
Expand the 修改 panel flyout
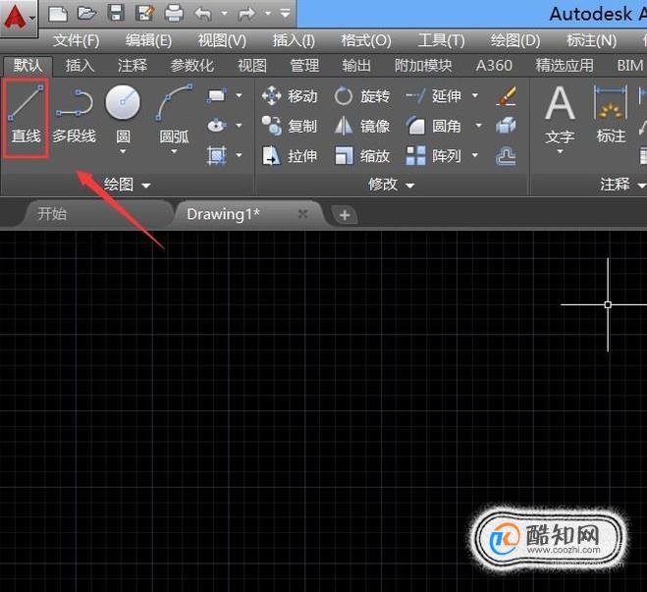[391, 185]
